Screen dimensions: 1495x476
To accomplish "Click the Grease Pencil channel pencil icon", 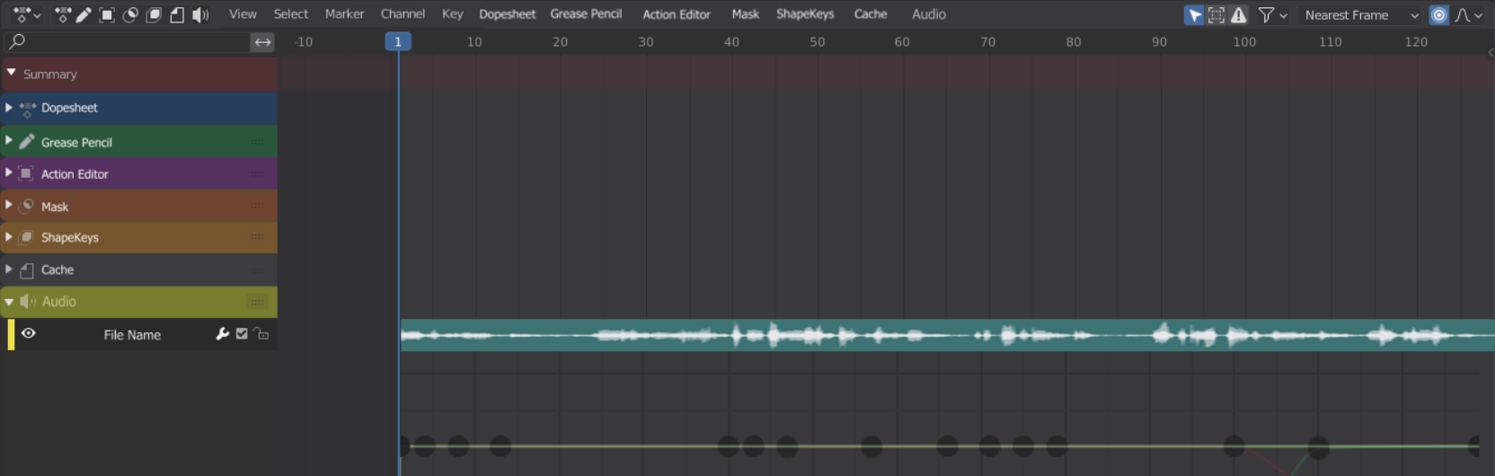I will coord(27,141).
